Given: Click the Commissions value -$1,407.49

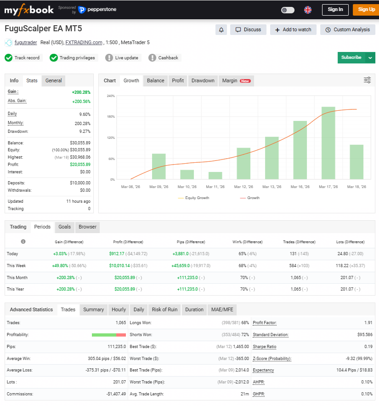Looking at the screenshot, I should tap(116, 394).
